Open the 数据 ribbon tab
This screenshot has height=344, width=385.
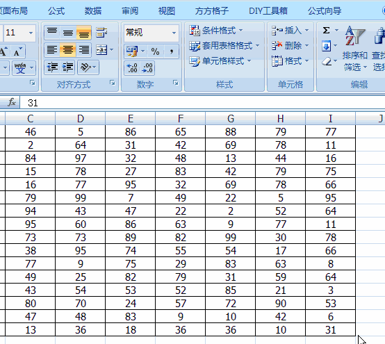click(93, 11)
